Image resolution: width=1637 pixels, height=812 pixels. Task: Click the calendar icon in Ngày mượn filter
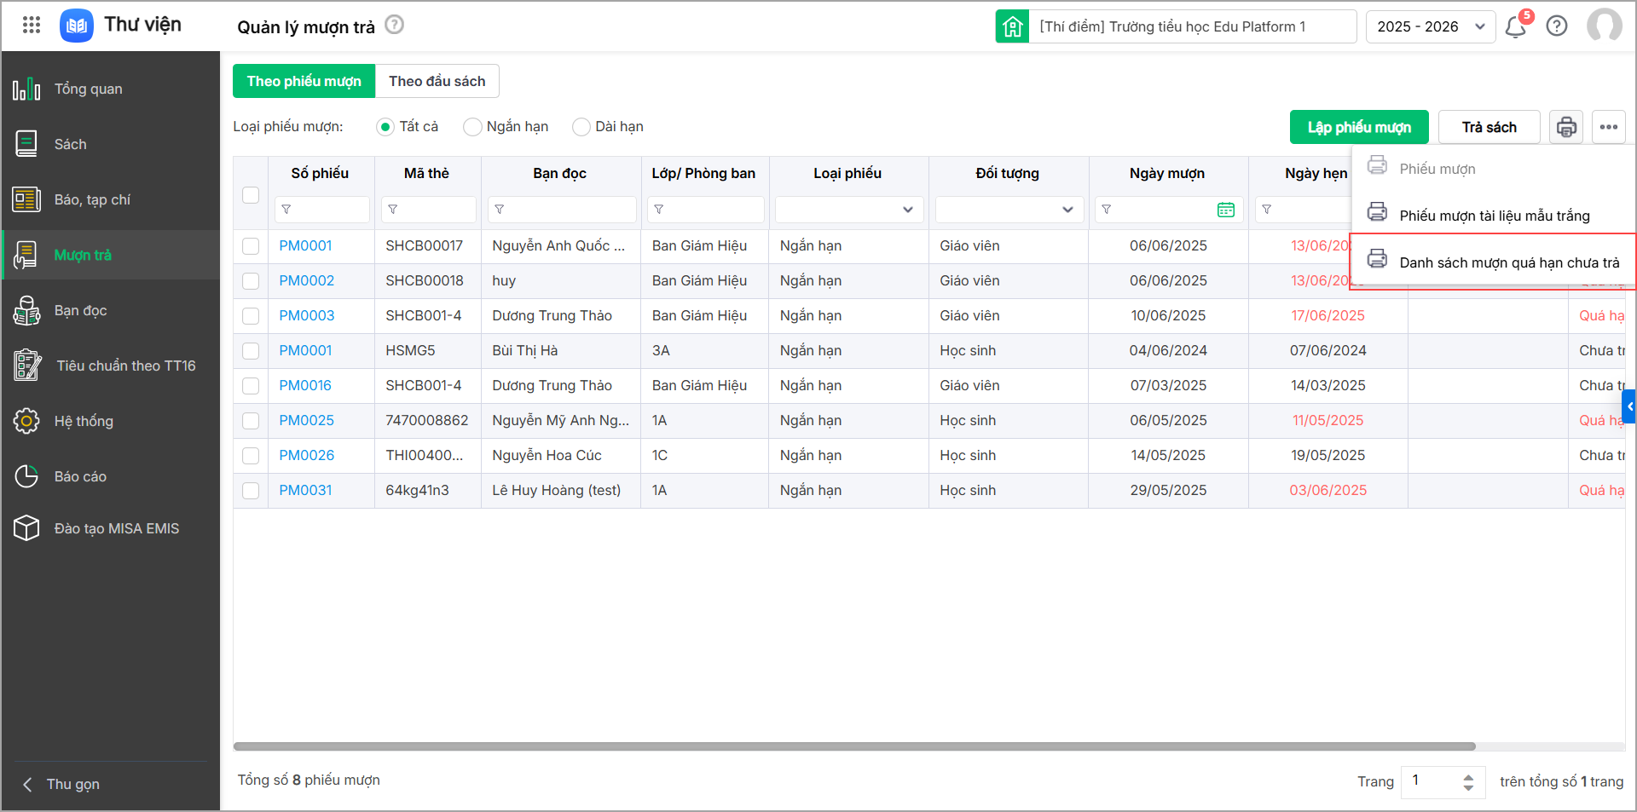pyautogui.click(x=1226, y=210)
